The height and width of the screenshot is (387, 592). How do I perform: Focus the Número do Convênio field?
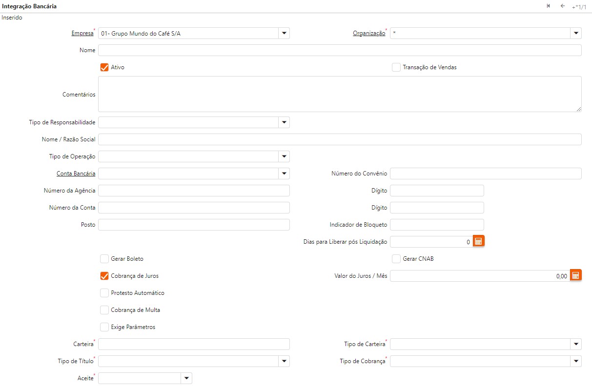(486, 174)
